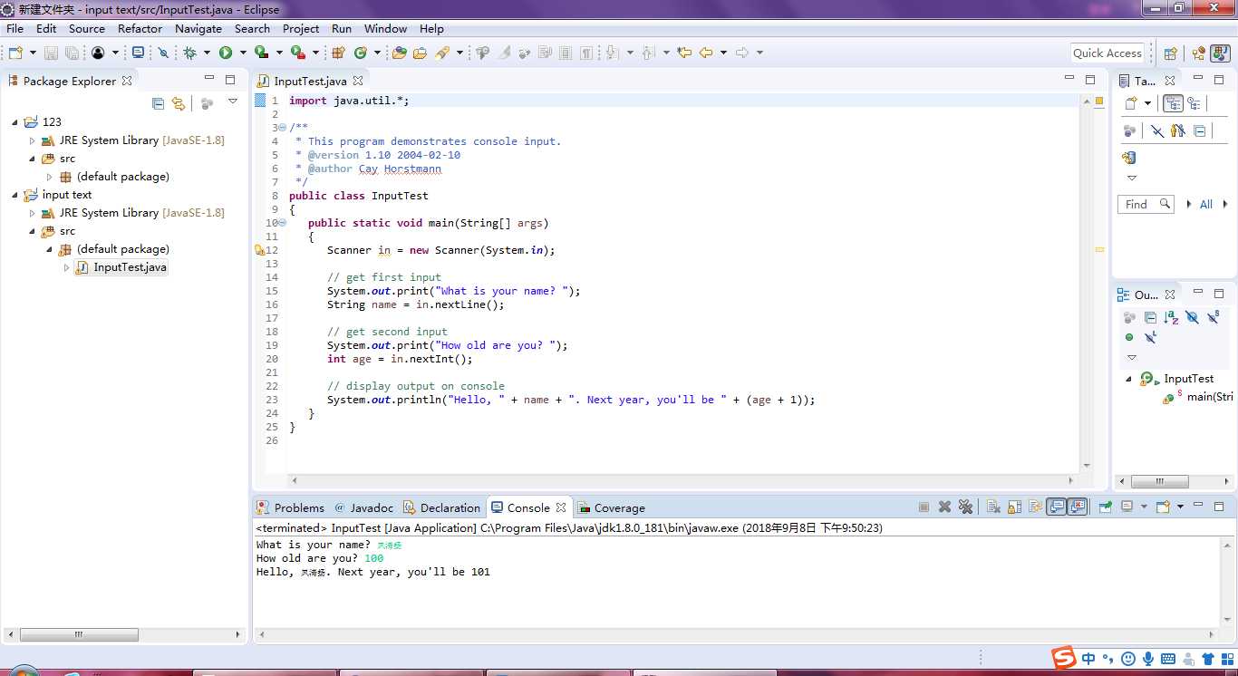
Task: Click the Quick Access search field
Action: pos(1107,53)
